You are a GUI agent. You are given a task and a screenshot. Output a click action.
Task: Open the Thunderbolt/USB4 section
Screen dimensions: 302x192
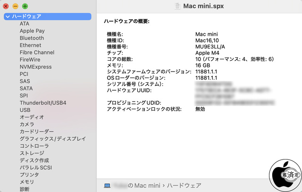point(43,103)
